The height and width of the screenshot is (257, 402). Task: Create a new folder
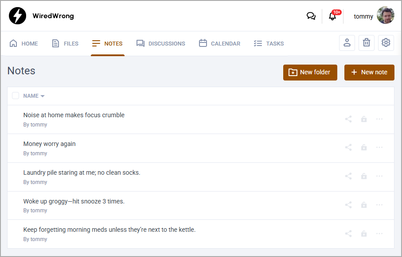310,73
